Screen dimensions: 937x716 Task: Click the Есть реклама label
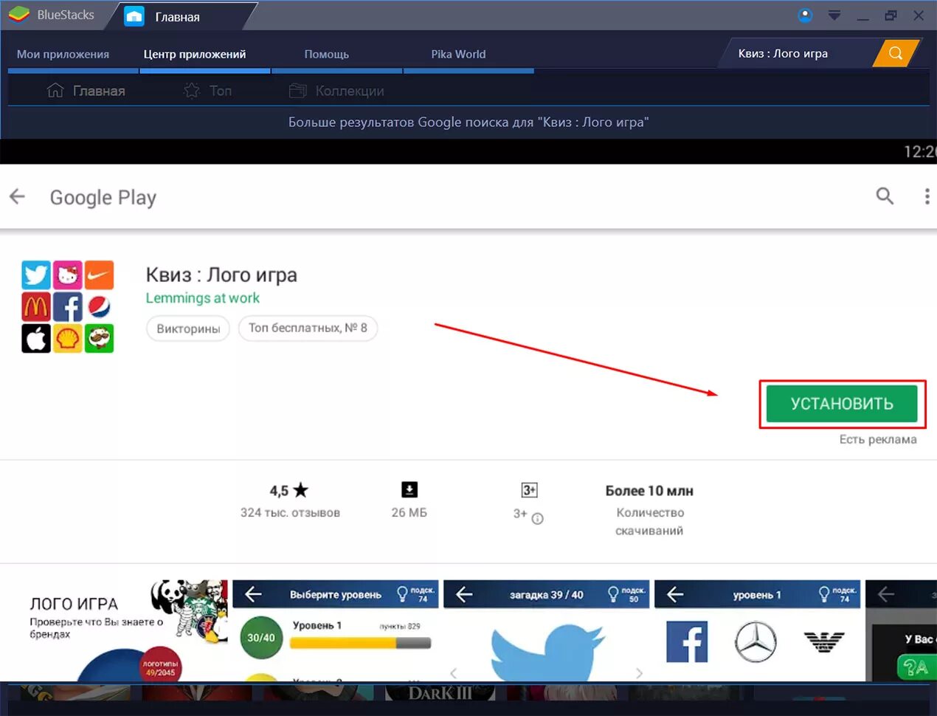[x=878, y=439]
